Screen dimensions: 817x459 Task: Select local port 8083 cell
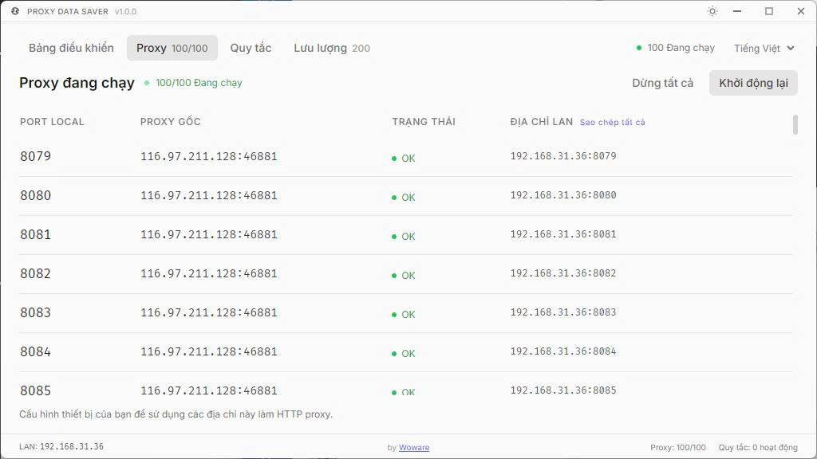tap(35, 312)
